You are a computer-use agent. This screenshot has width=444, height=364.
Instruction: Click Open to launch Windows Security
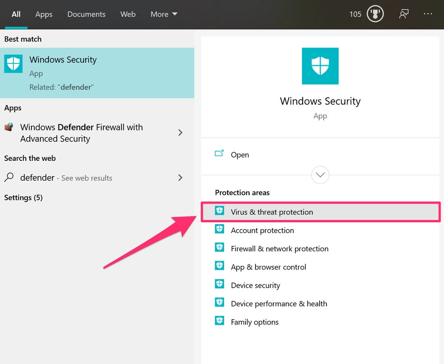tap(320, 155)
